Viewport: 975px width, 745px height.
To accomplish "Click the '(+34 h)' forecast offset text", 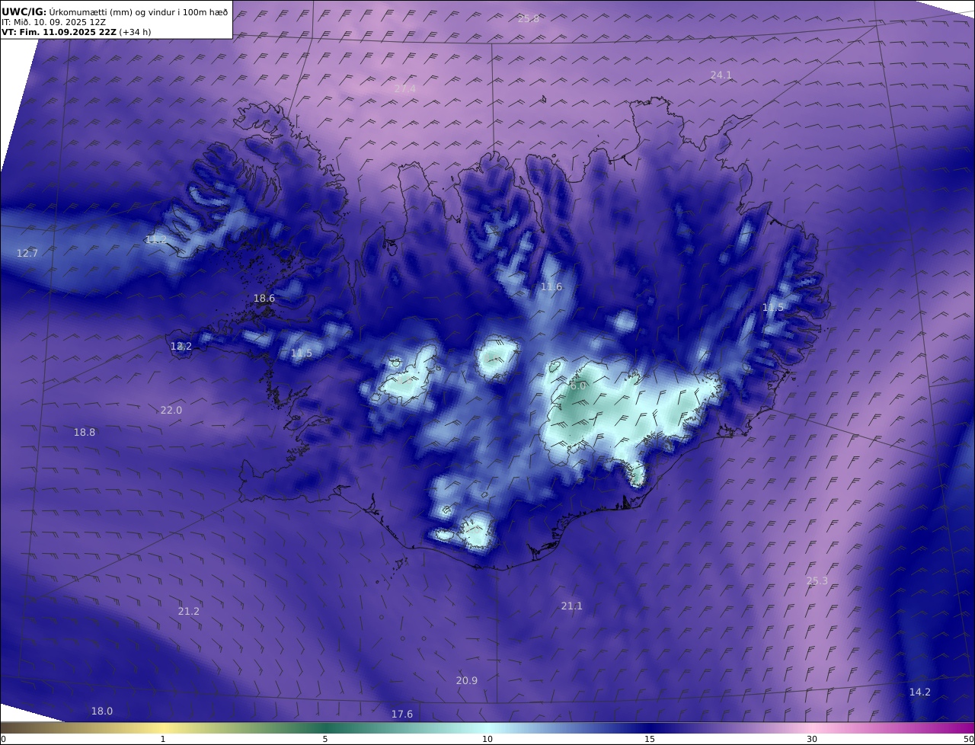I will click(135, 32).
